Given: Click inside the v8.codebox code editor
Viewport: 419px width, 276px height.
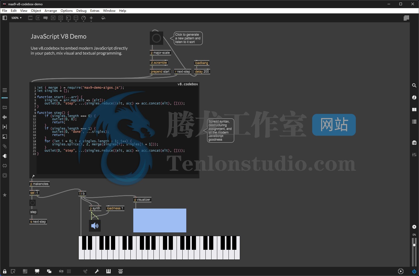Looking at the screenshot, I should tap(114, 130).
